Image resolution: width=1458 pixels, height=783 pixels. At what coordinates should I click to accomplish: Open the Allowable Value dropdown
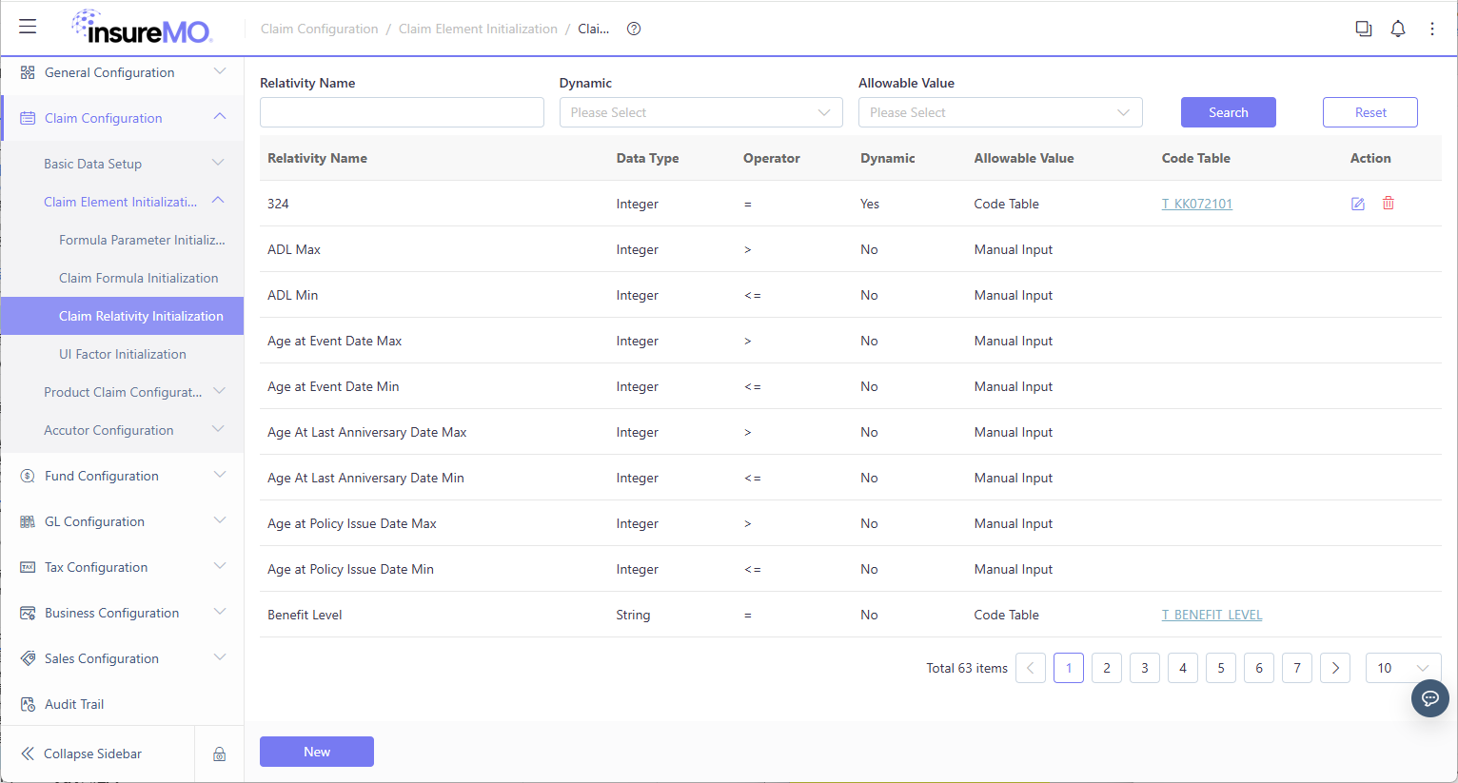point(1000,112)
